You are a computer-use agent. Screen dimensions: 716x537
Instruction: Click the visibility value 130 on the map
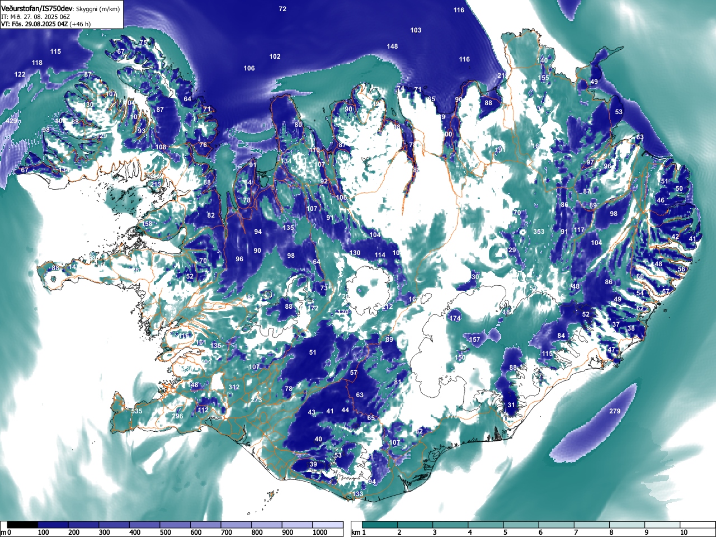pos(355,253)
